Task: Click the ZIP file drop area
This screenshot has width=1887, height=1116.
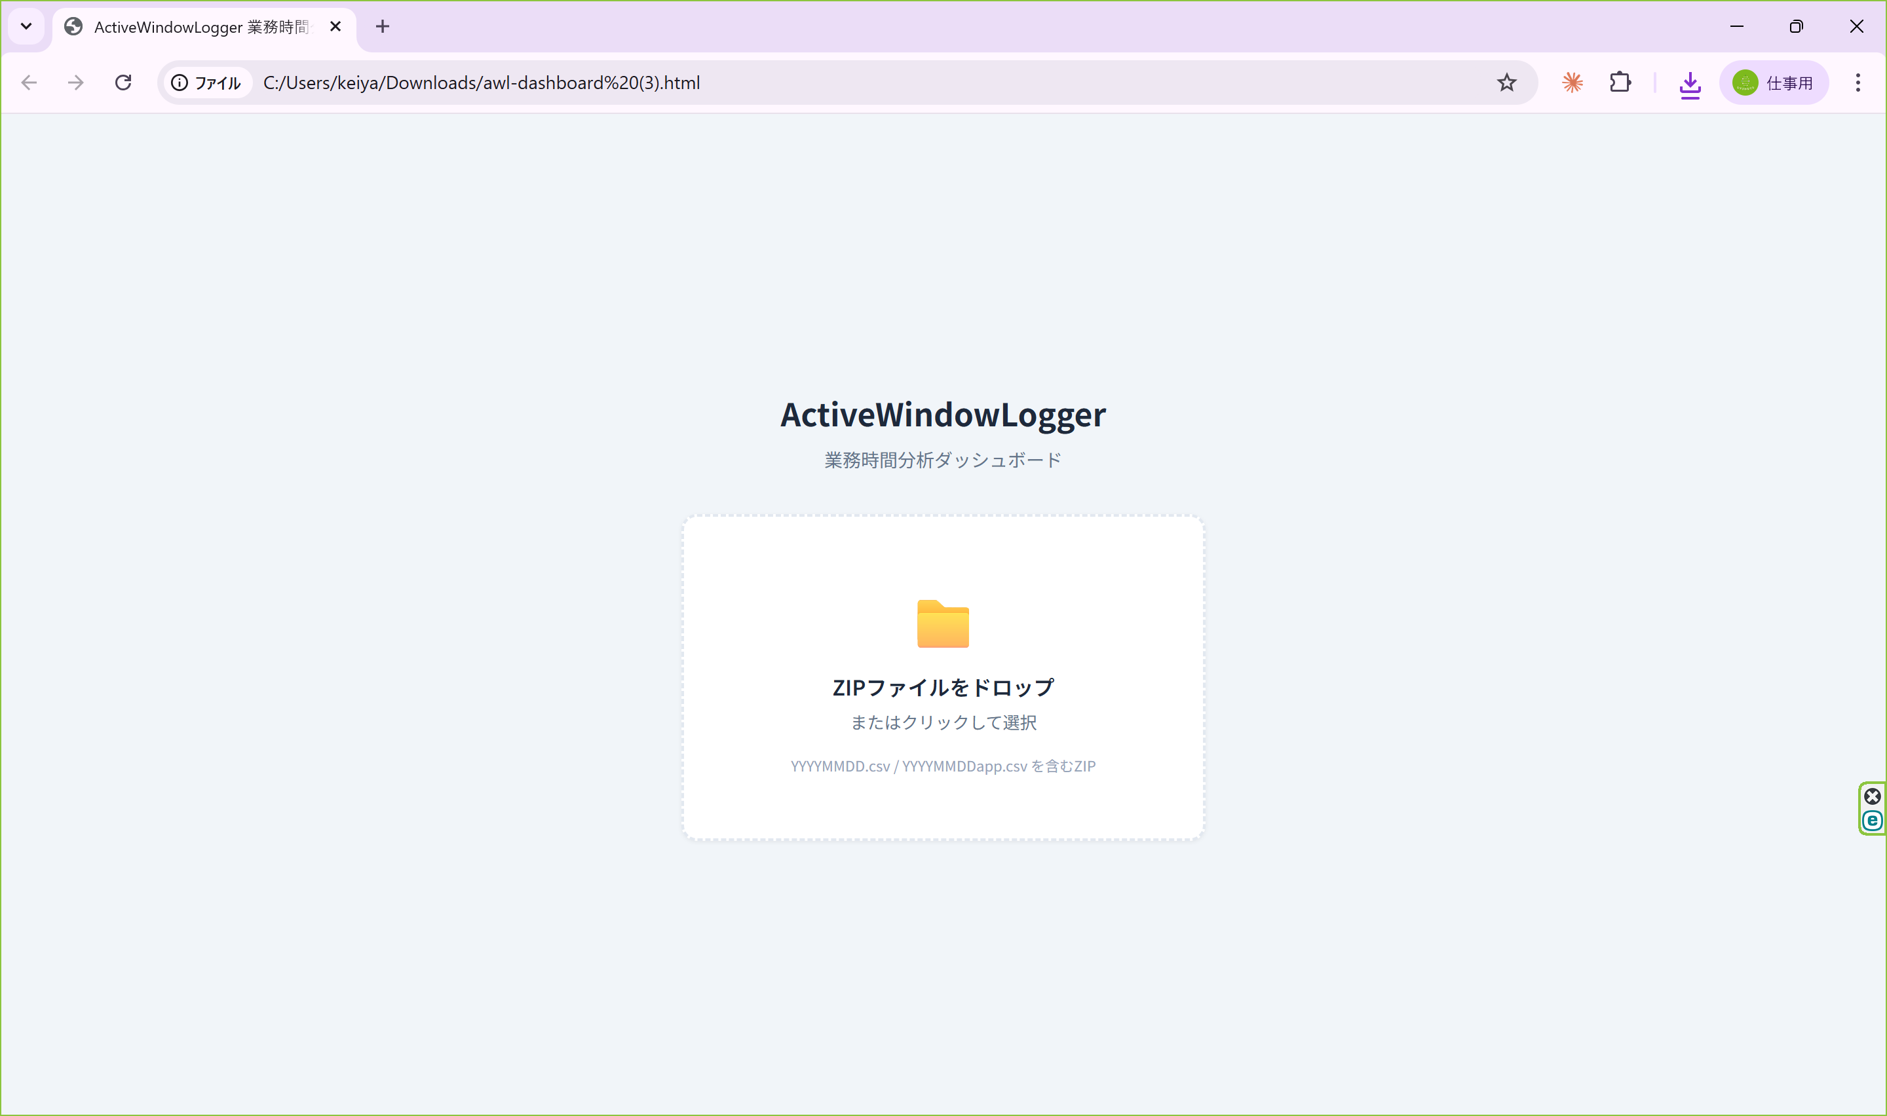Action: [942, 677]
